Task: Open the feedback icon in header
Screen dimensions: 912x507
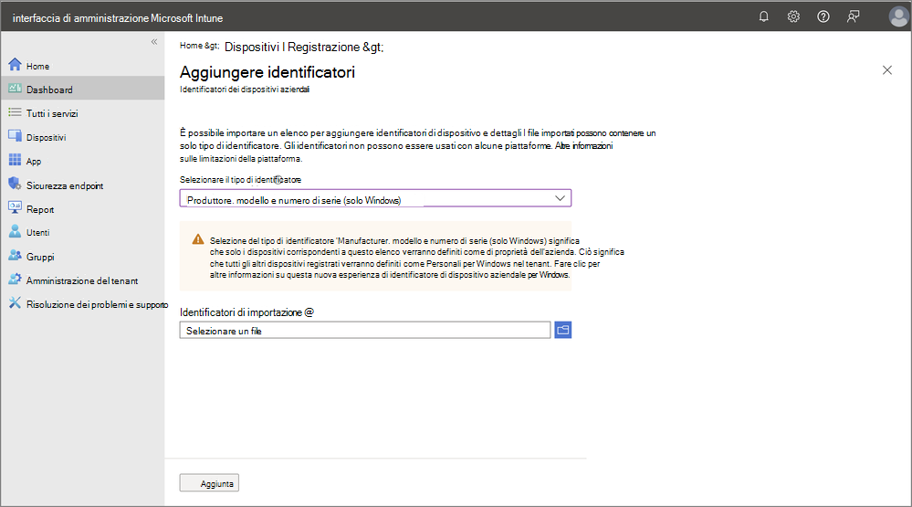Action: pos(853,16)
